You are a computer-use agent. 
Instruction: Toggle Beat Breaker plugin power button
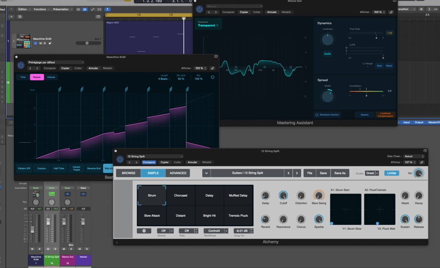[x=21, y=65]
